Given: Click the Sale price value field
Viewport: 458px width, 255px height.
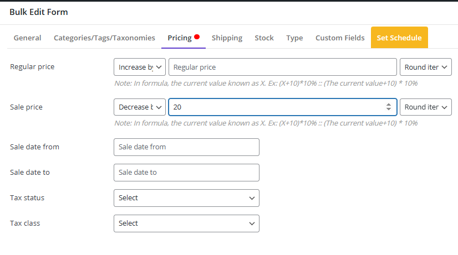Looking at the screenshot, I should pyautogui.click(x=277, y=107).
